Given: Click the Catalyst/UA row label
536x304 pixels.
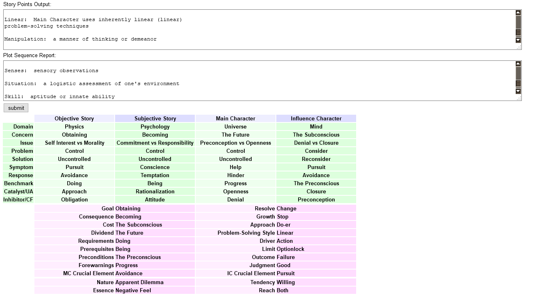Looking at the screenshot, I should pyautogui.click(x=19, y=191).
